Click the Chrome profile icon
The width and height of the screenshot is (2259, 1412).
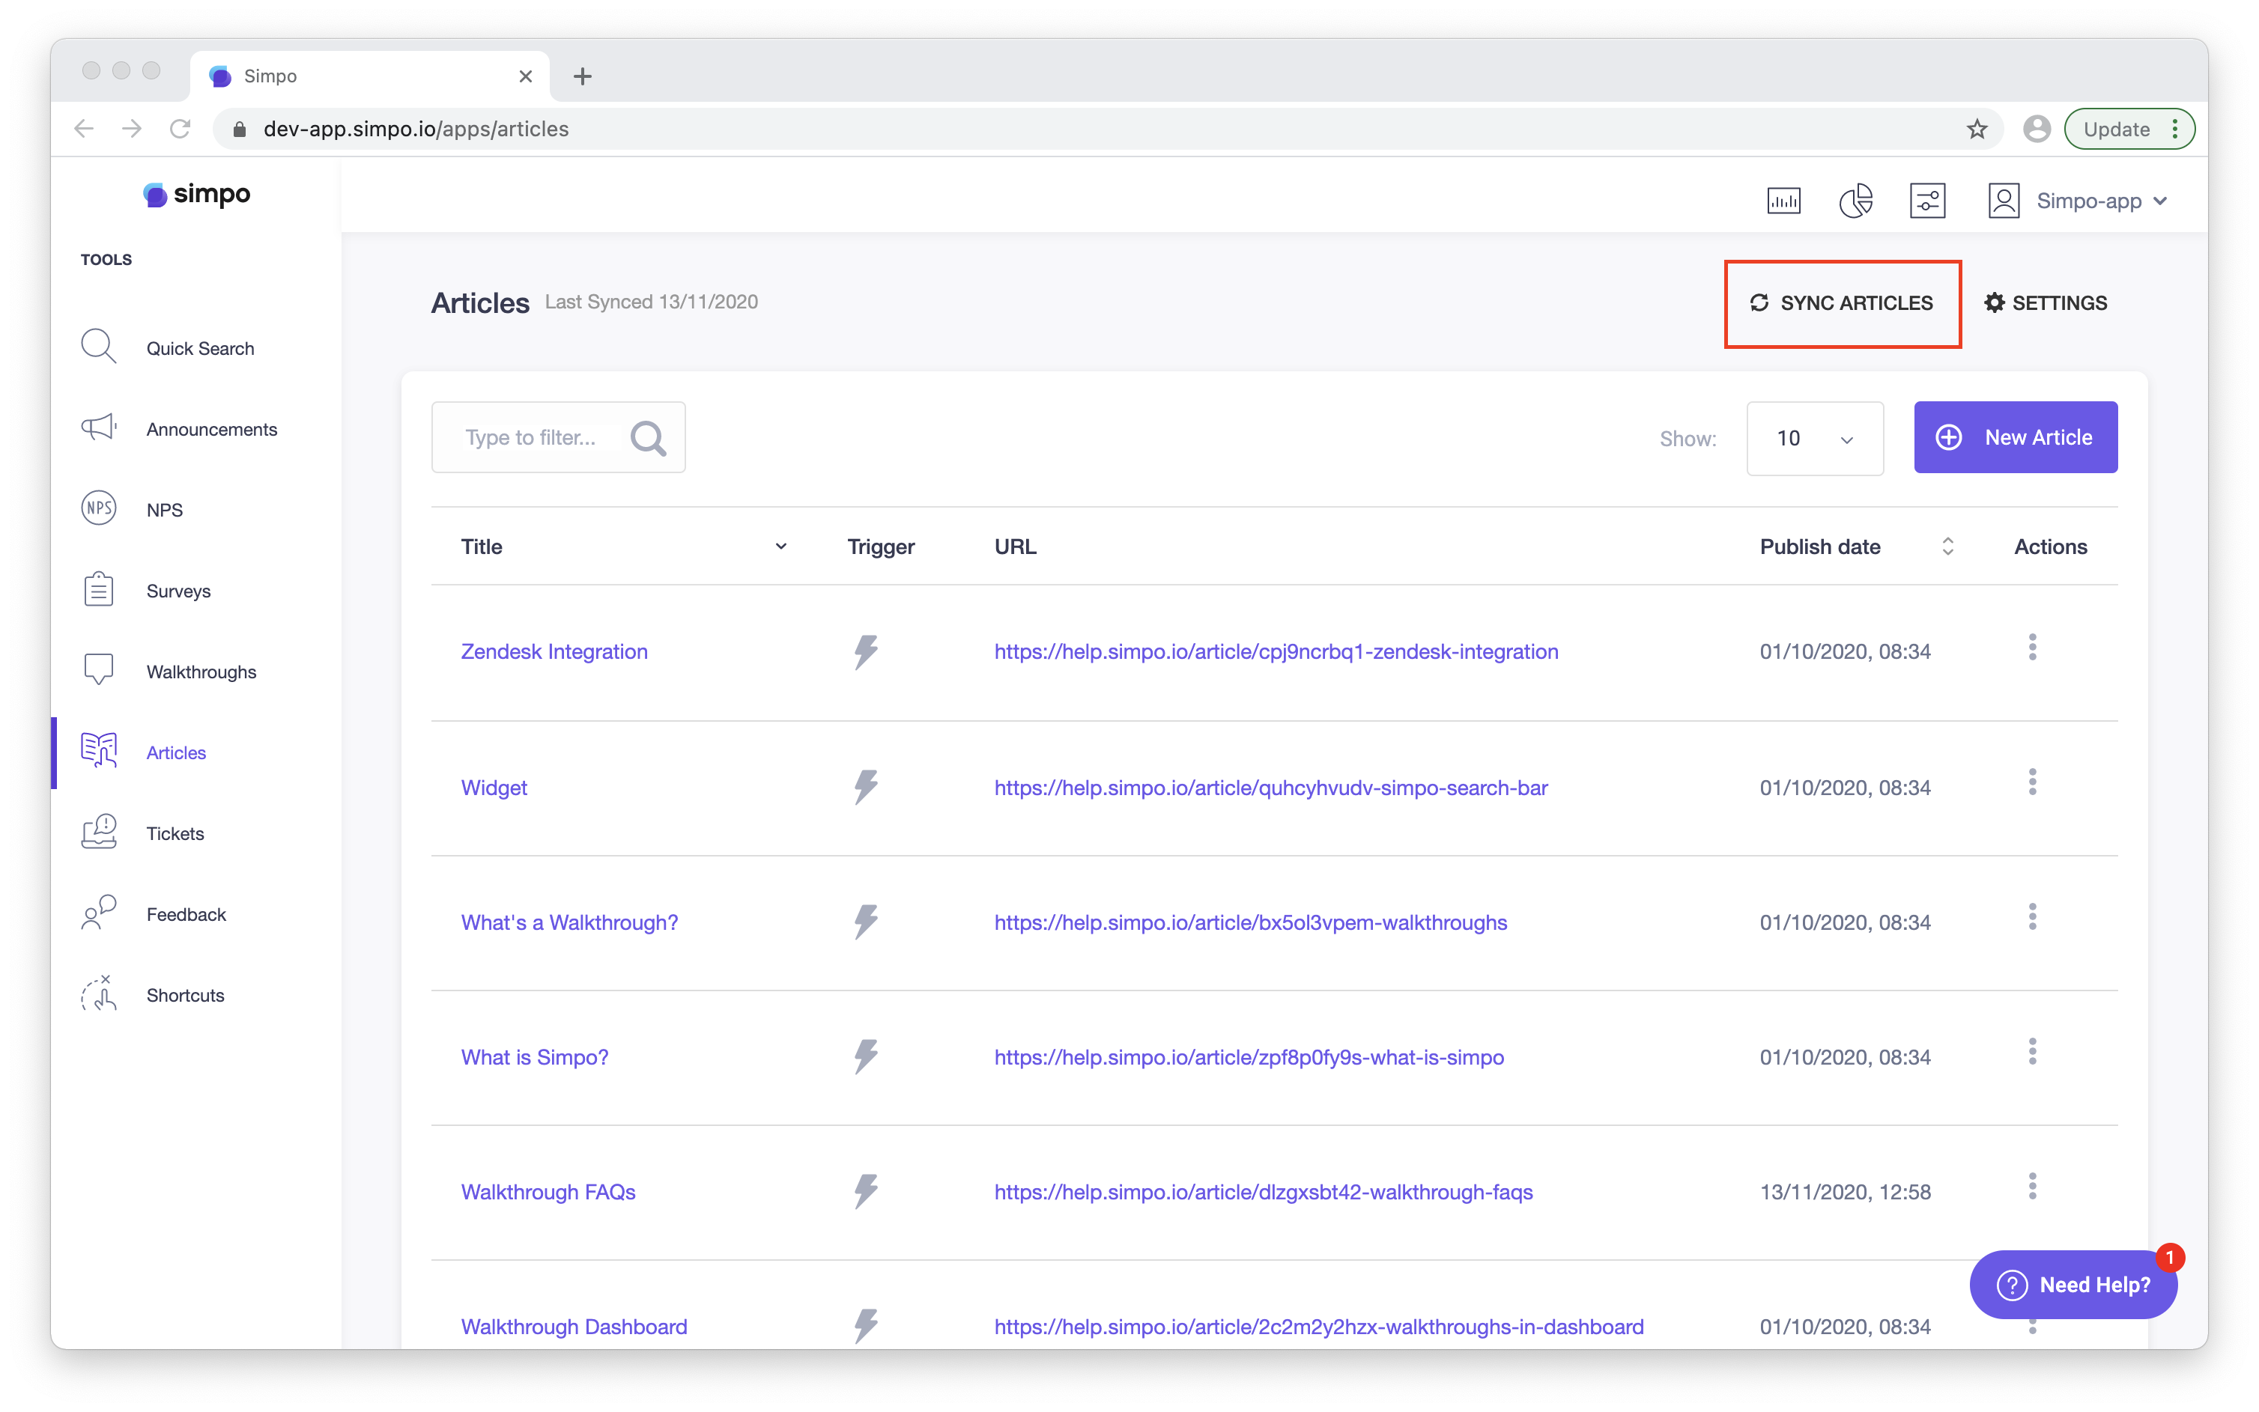2037,129
